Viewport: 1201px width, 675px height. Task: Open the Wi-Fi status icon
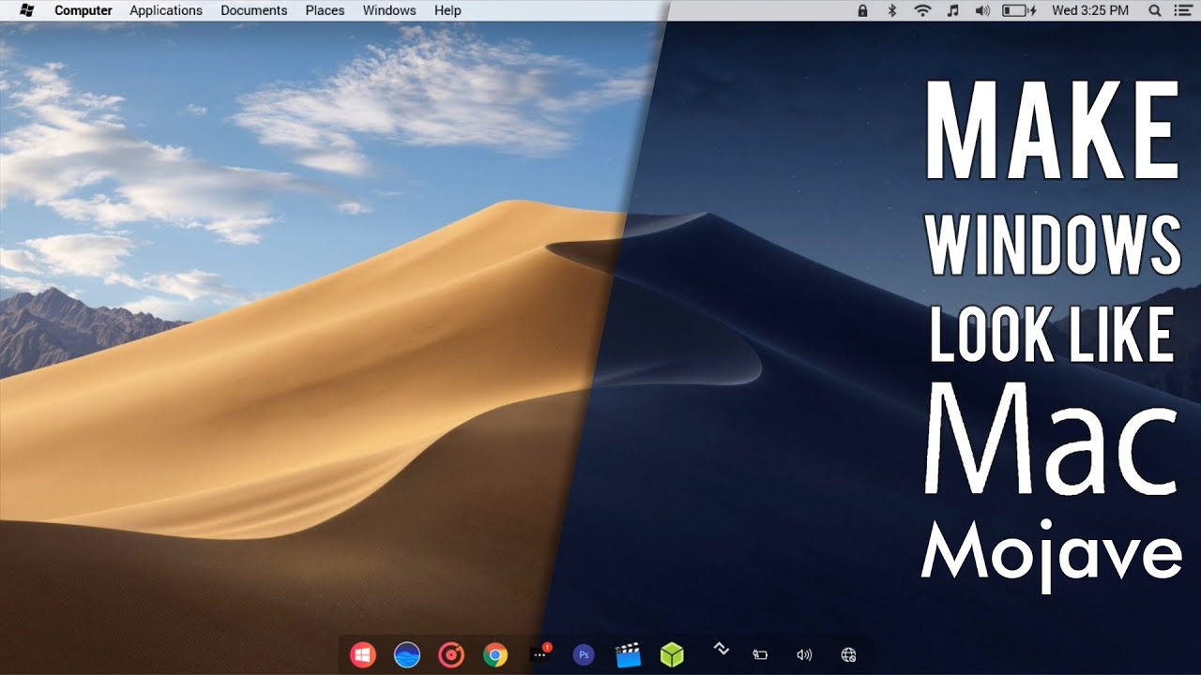pos(922,10)
